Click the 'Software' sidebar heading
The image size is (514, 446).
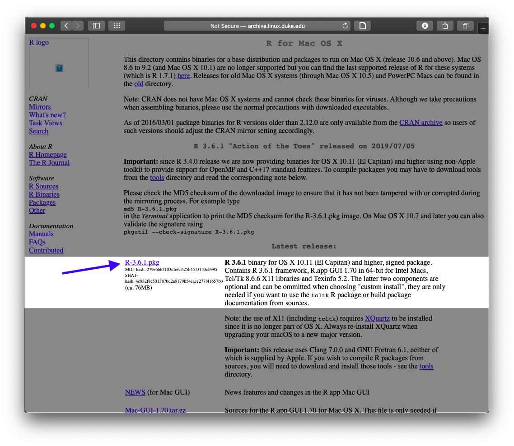(x=41, y=178)
